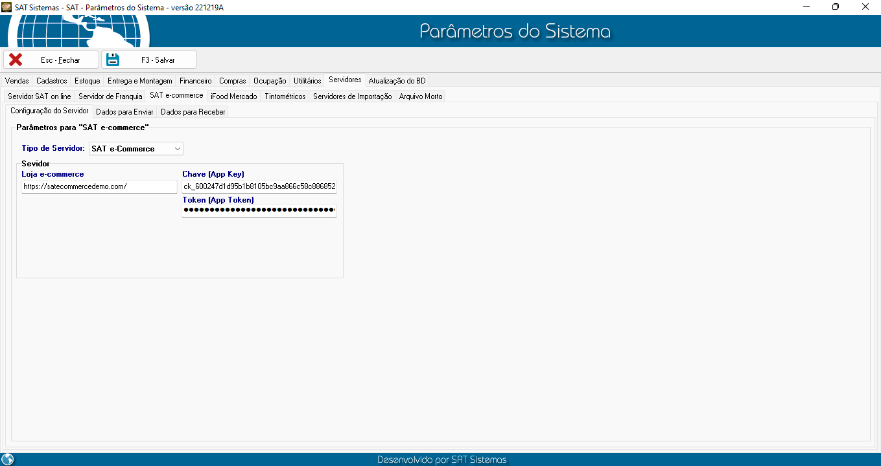The image size is (881, 466).
Task: Select the Estoque tab
Action: click(87, 81)
